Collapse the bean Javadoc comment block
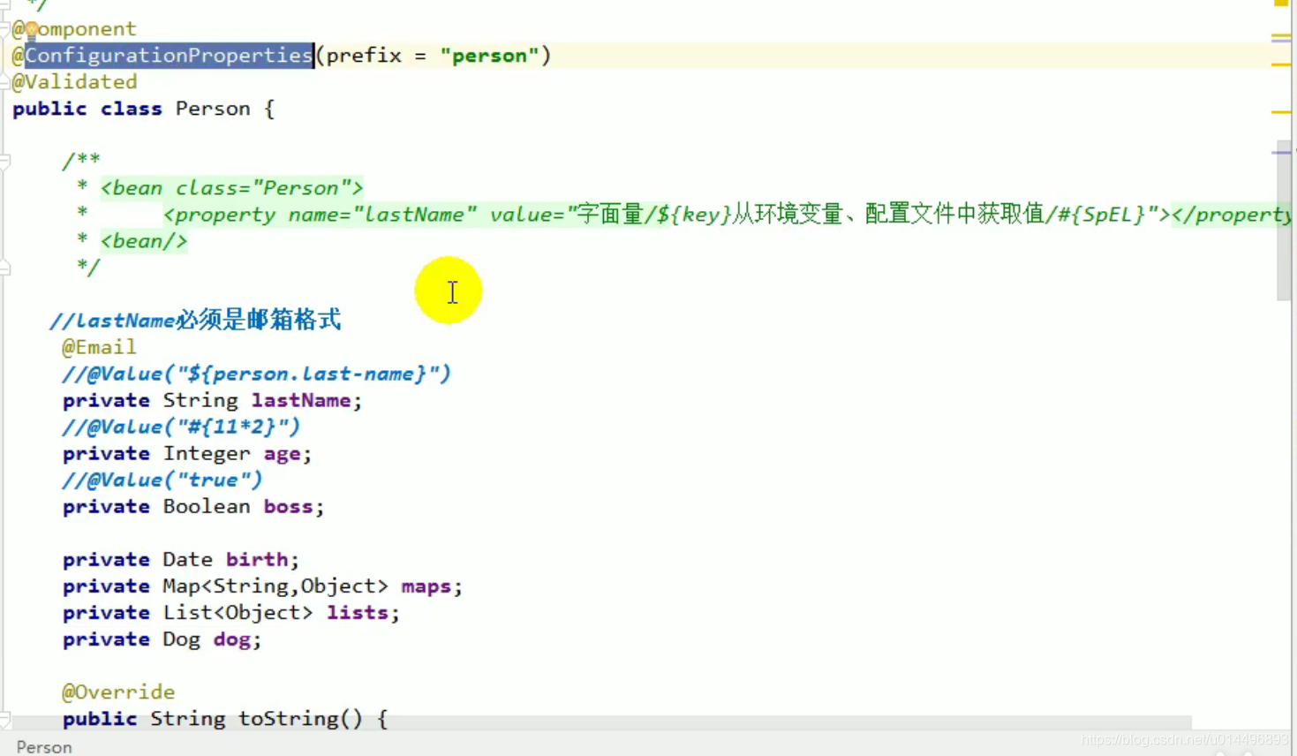The image size is (1297, 756). point(4,160)
